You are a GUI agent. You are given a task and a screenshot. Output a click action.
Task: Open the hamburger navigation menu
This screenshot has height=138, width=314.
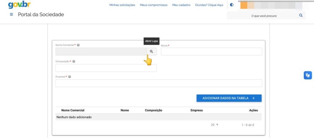tap(12, 15)
